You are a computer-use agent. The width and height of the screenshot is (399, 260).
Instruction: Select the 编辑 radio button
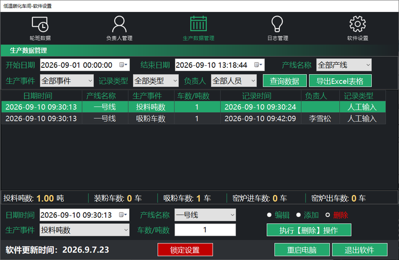point(269,215)
